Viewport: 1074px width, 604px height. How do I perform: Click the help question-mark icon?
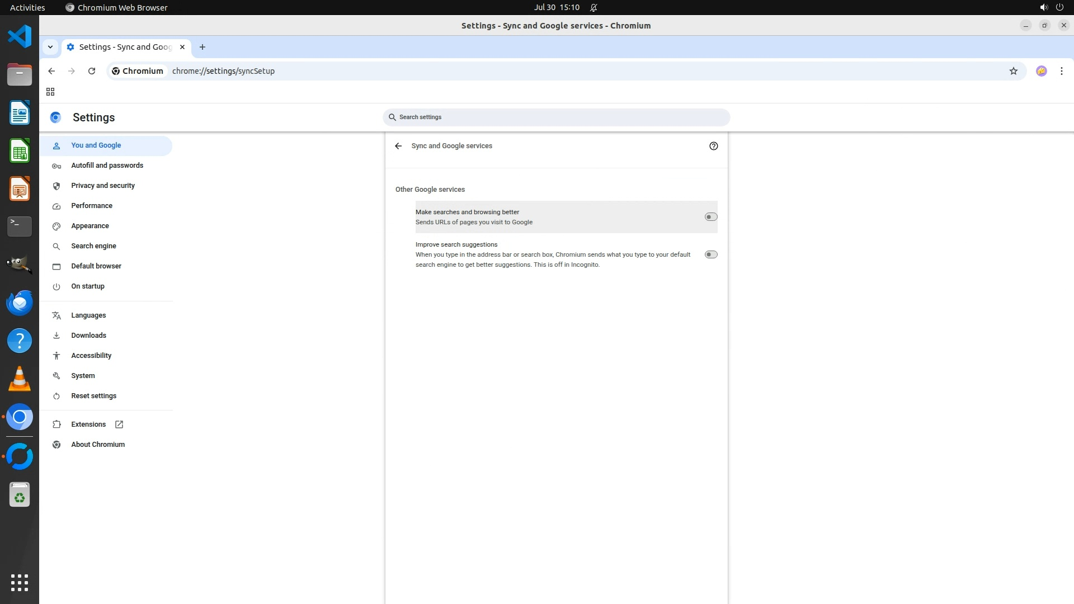(713, 146)
